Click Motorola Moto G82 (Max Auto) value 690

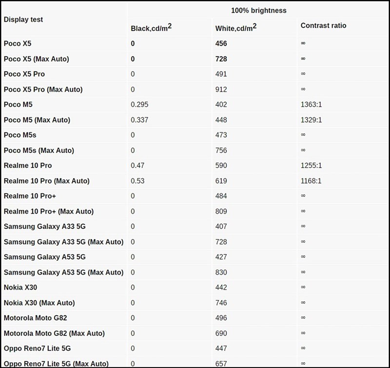pos(221,333)
